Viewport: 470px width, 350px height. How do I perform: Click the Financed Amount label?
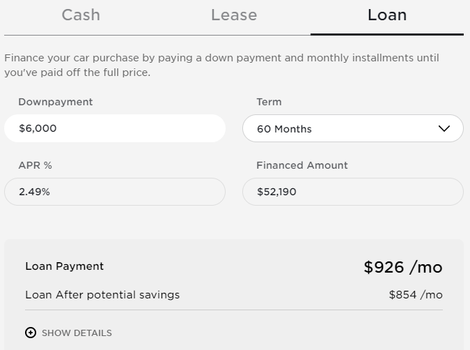coord(302,165)
